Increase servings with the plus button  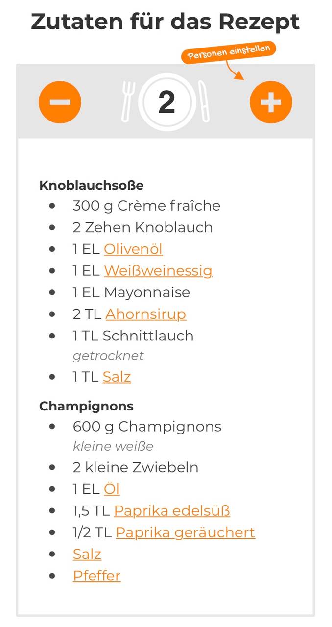271,102
